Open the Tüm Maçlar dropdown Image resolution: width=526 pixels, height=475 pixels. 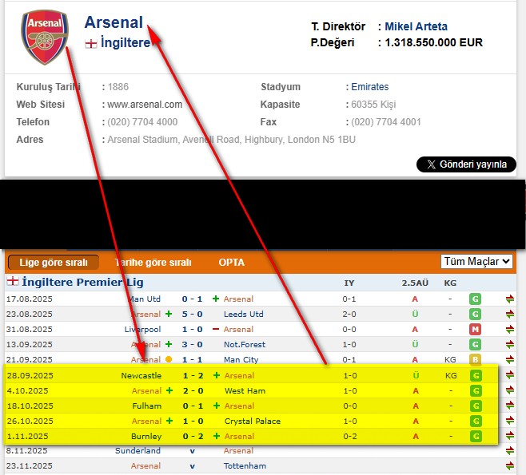(x=476, y=262)
